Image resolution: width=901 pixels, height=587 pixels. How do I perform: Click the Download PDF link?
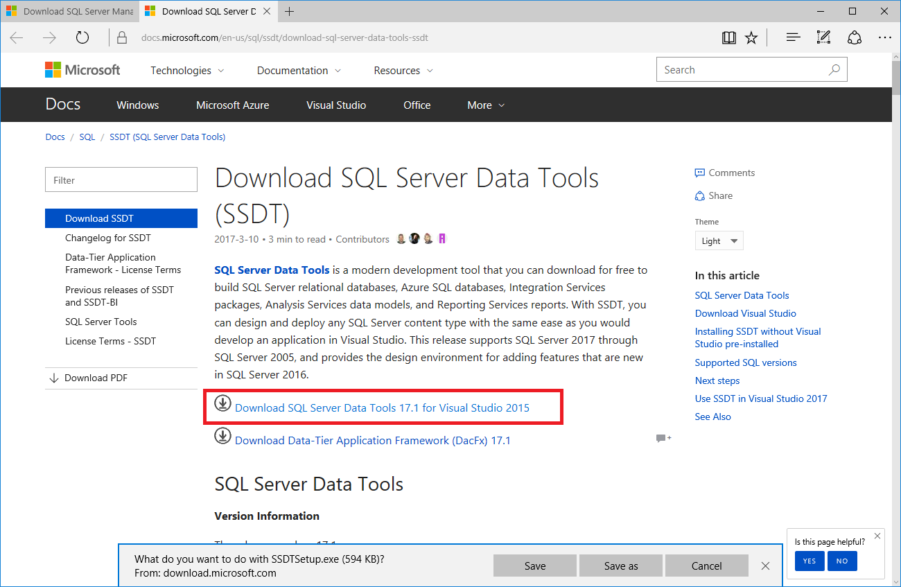(x=89, y=378)
